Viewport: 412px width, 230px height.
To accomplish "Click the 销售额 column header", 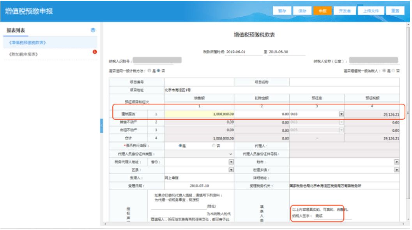I will click(199, 98).
